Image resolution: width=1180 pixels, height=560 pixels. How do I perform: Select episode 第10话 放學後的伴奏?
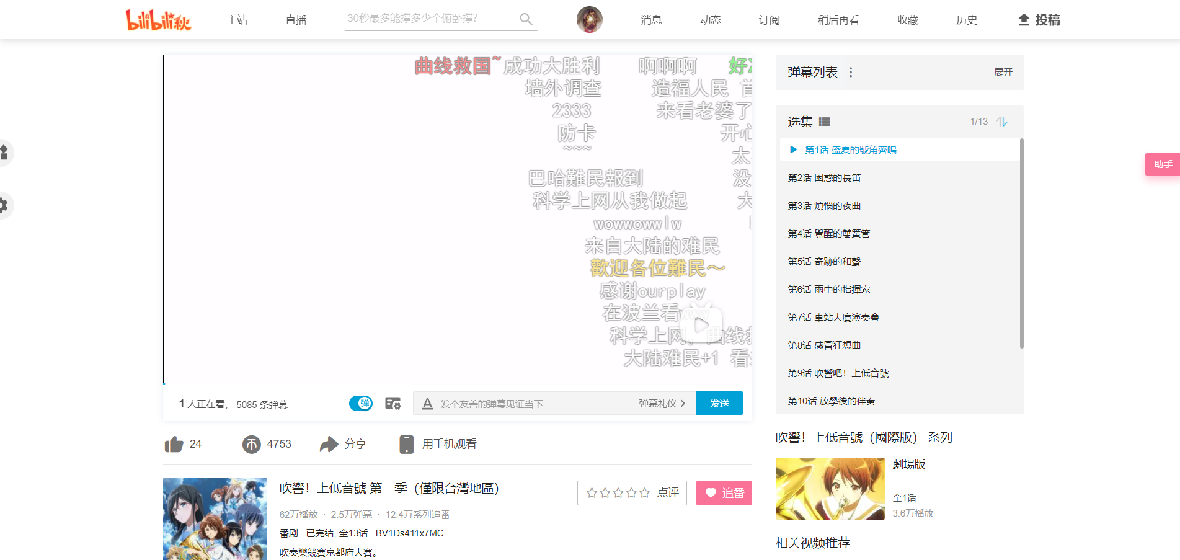[899, 401]
